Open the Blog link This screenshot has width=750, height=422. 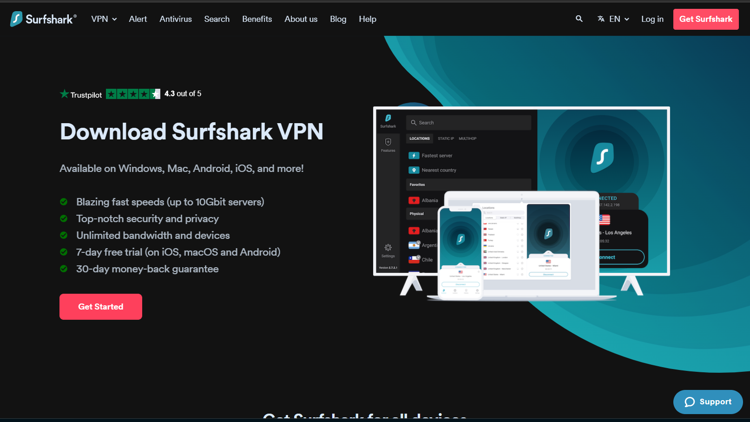338,19
